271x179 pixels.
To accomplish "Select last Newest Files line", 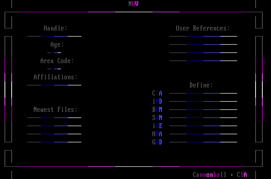I will pos(54,142).
